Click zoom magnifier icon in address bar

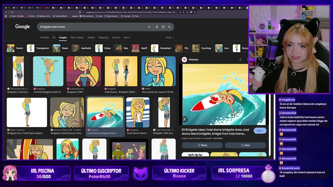pos(184,12)
